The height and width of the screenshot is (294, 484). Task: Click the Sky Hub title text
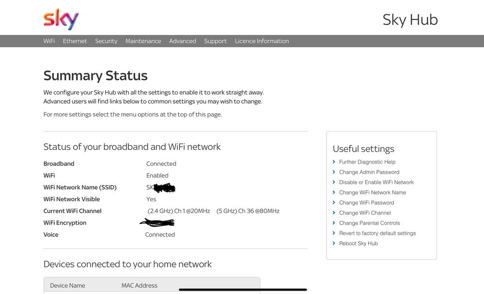click(x=410, y=20)
